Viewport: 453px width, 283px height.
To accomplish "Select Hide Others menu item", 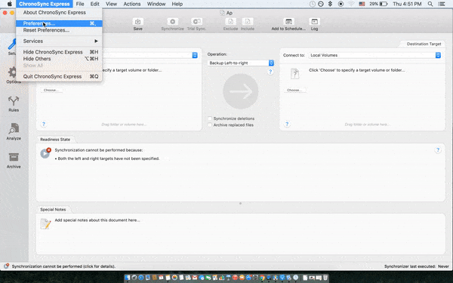I will (x=59, y=59).
